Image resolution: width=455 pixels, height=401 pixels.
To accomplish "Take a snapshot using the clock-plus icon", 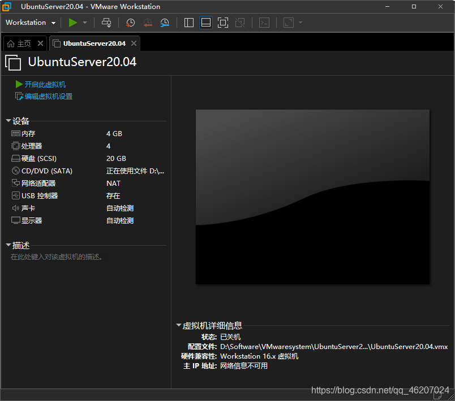I will coord(130,23).
